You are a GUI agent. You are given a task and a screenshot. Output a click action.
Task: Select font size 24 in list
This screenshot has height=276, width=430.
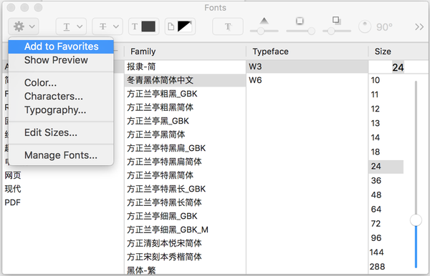386,167
